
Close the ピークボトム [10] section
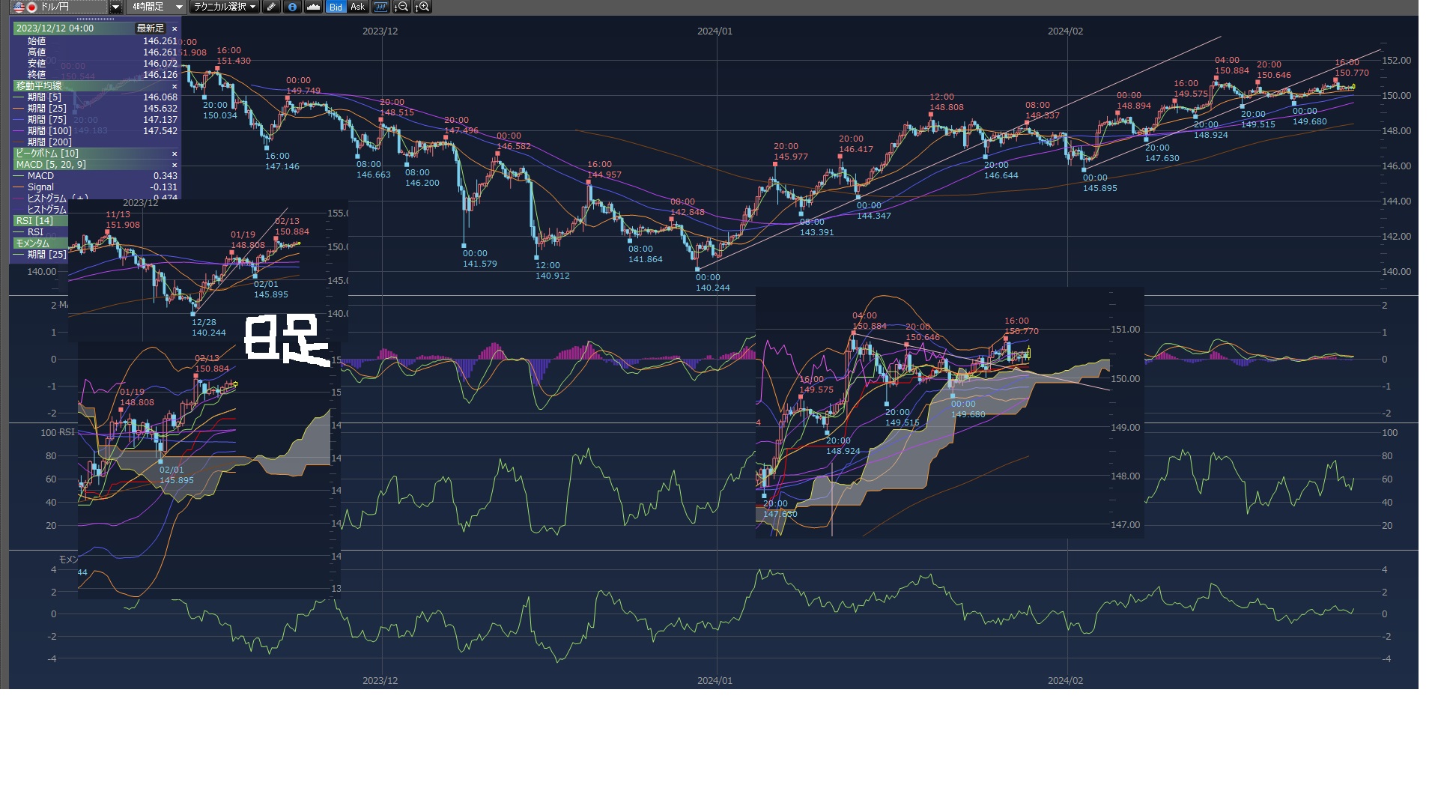click(x=175, y=154)
